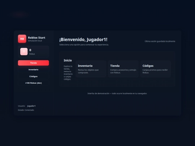The image size is (195, 146).
Task: Click the Última sesión guardada localmente text
Action: coord(160,41)
